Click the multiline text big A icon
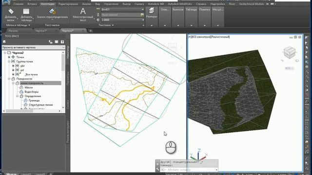Viewport: 312px width, 175px height. click(83, 11)
